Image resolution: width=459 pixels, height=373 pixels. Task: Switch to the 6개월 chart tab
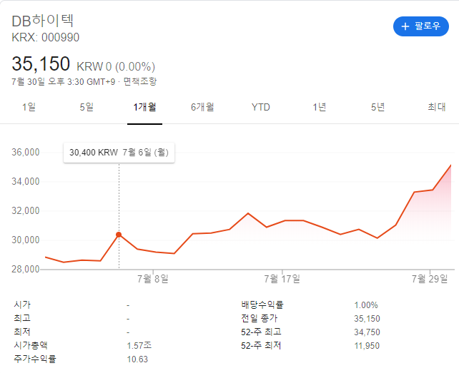(x=202, y=107)
